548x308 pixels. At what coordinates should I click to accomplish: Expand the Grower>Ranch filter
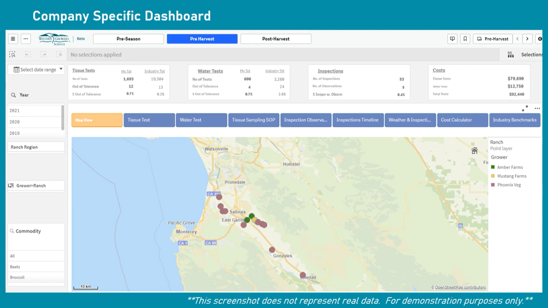coord(36,186)
